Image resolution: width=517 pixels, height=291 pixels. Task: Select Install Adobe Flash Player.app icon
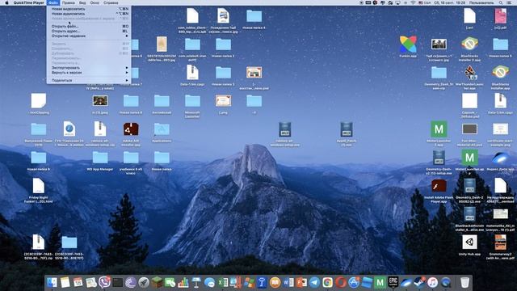coord(439,186)
